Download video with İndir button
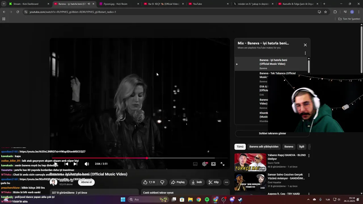The width and height of the screenshot is (363, 204). pyautogui.click(x=197, y=182)
